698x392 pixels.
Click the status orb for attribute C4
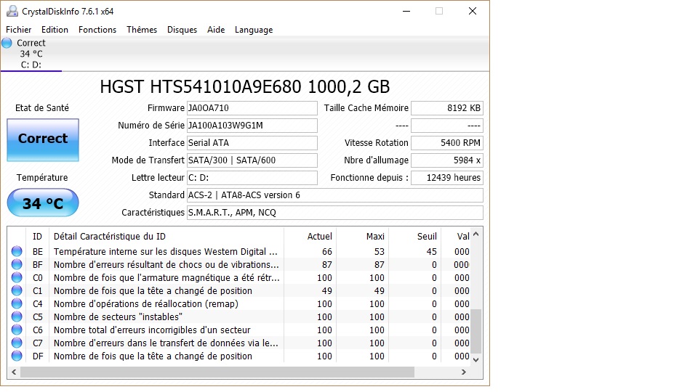pyautogui.click(x=17, y=304)
